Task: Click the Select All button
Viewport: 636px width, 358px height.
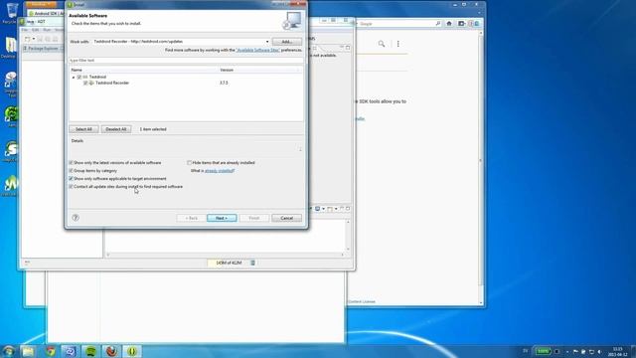Action: point(83,129)
